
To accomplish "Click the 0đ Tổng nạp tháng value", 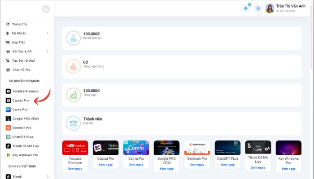I will tap(86, 62).
